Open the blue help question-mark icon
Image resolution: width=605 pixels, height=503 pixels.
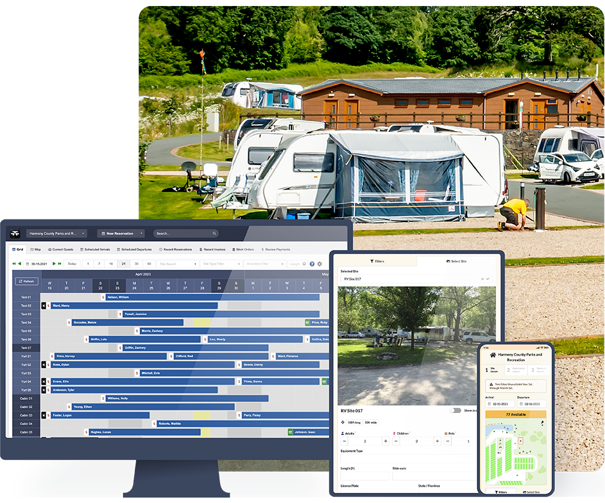click(312, 264)
